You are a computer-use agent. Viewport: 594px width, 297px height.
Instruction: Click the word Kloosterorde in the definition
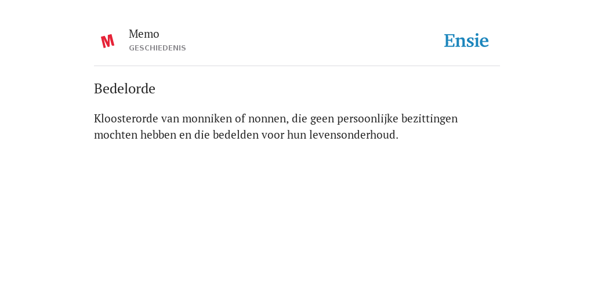126,118
